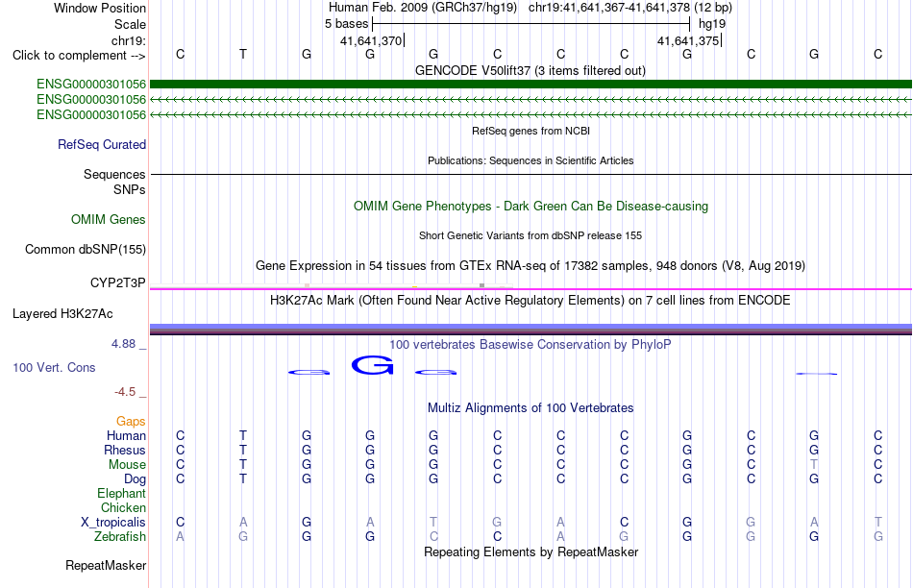Image resolution: width=913 pixels, height=588 pixels.
Task: Open 'Publications: Sequences in Scientific Articles' title
Action: click(531, 160)
